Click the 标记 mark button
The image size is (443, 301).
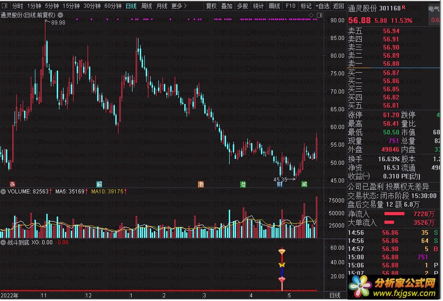(306, 6)
